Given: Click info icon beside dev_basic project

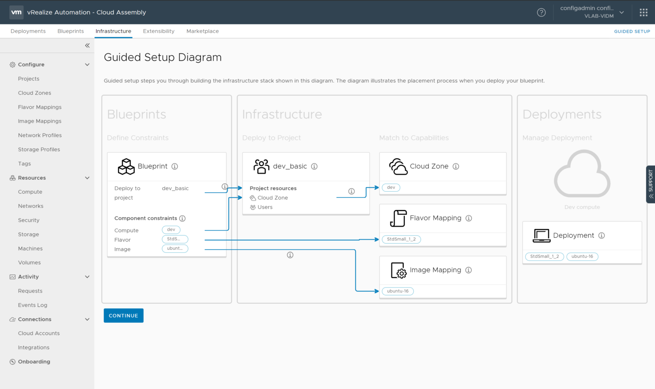Looking at the screenshot, I should click(x=314, y=166).
